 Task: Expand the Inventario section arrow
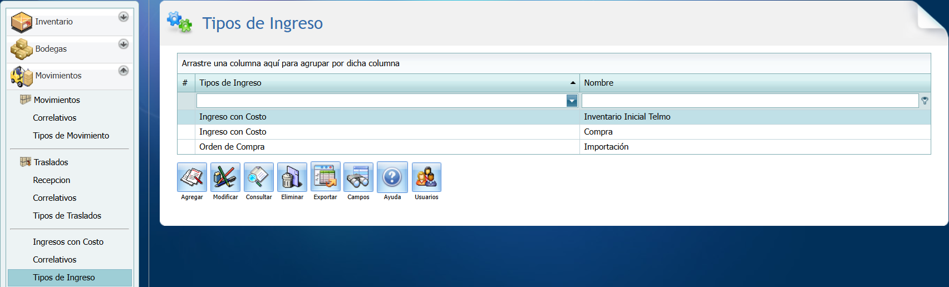click(124, 17)
